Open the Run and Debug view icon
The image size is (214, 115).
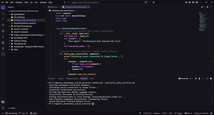coord(3,25)
